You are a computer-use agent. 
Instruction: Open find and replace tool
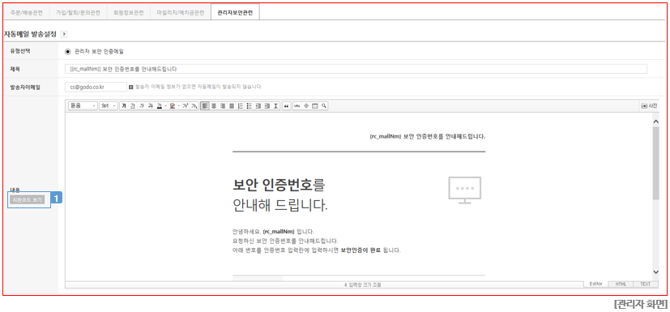coord(324,105)
